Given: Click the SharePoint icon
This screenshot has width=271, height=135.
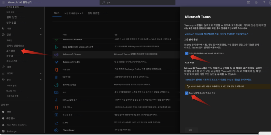Looking at the screenshot, I should [56, 130].
